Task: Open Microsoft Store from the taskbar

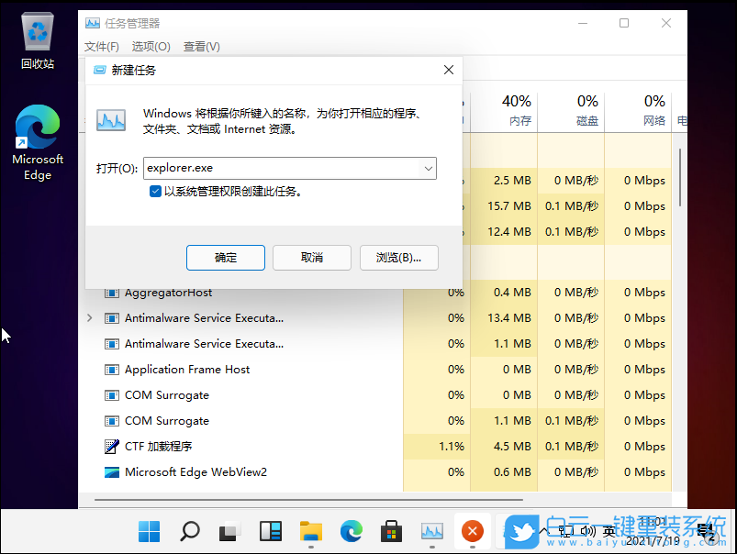Action: coord(391,530)
